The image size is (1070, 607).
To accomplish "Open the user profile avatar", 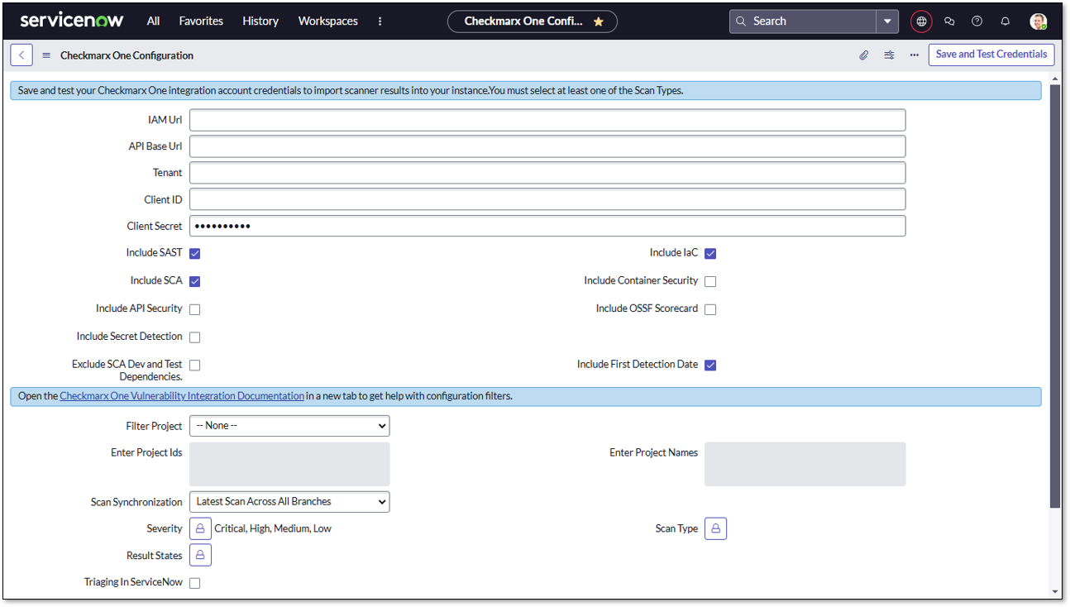I will (x=1039, y=22).
